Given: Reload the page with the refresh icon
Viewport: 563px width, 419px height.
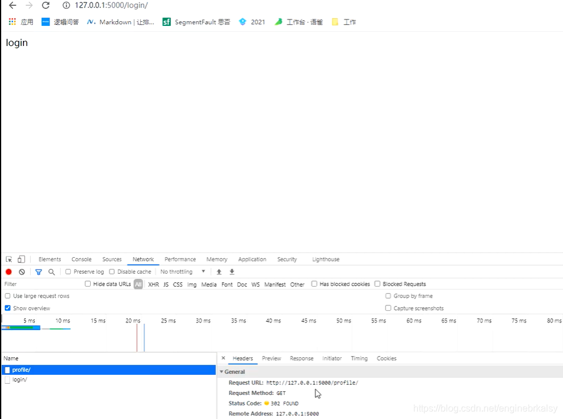Looking at the screenshot, I should coord(45,5).
